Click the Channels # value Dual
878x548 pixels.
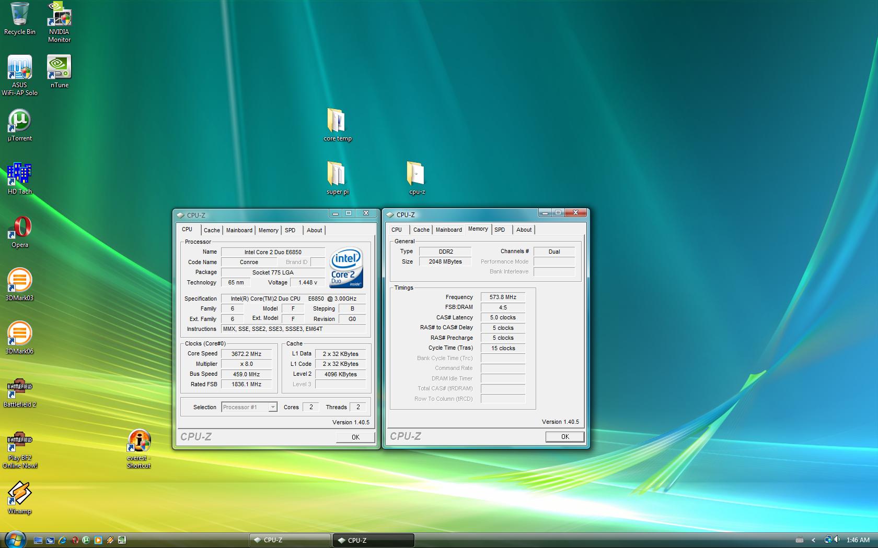click(554, 252)
